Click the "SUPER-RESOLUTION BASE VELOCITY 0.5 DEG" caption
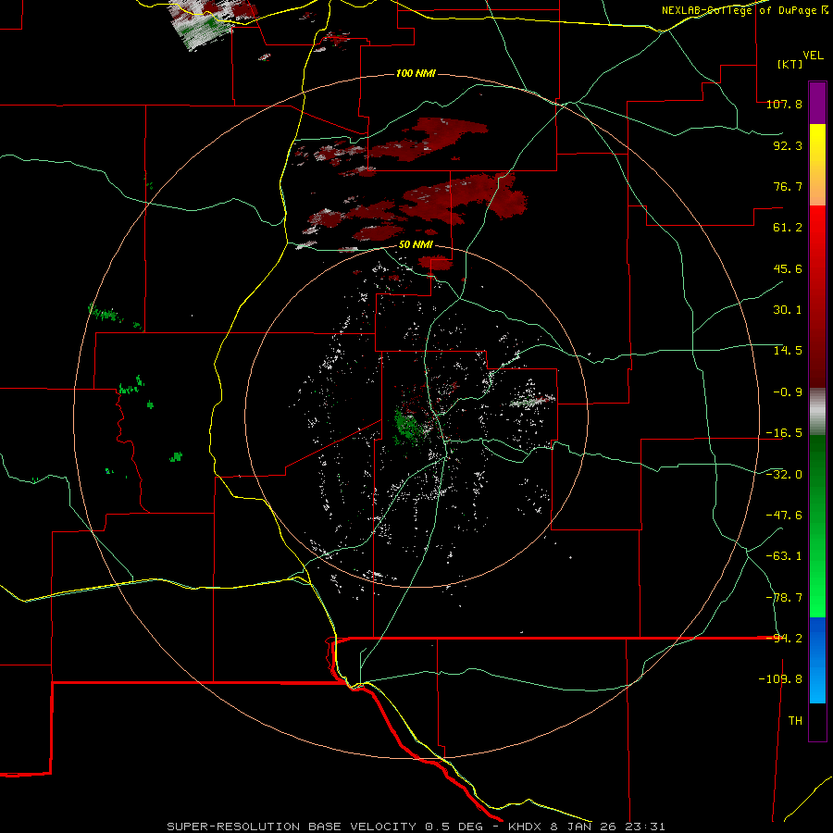 [325, 827]
